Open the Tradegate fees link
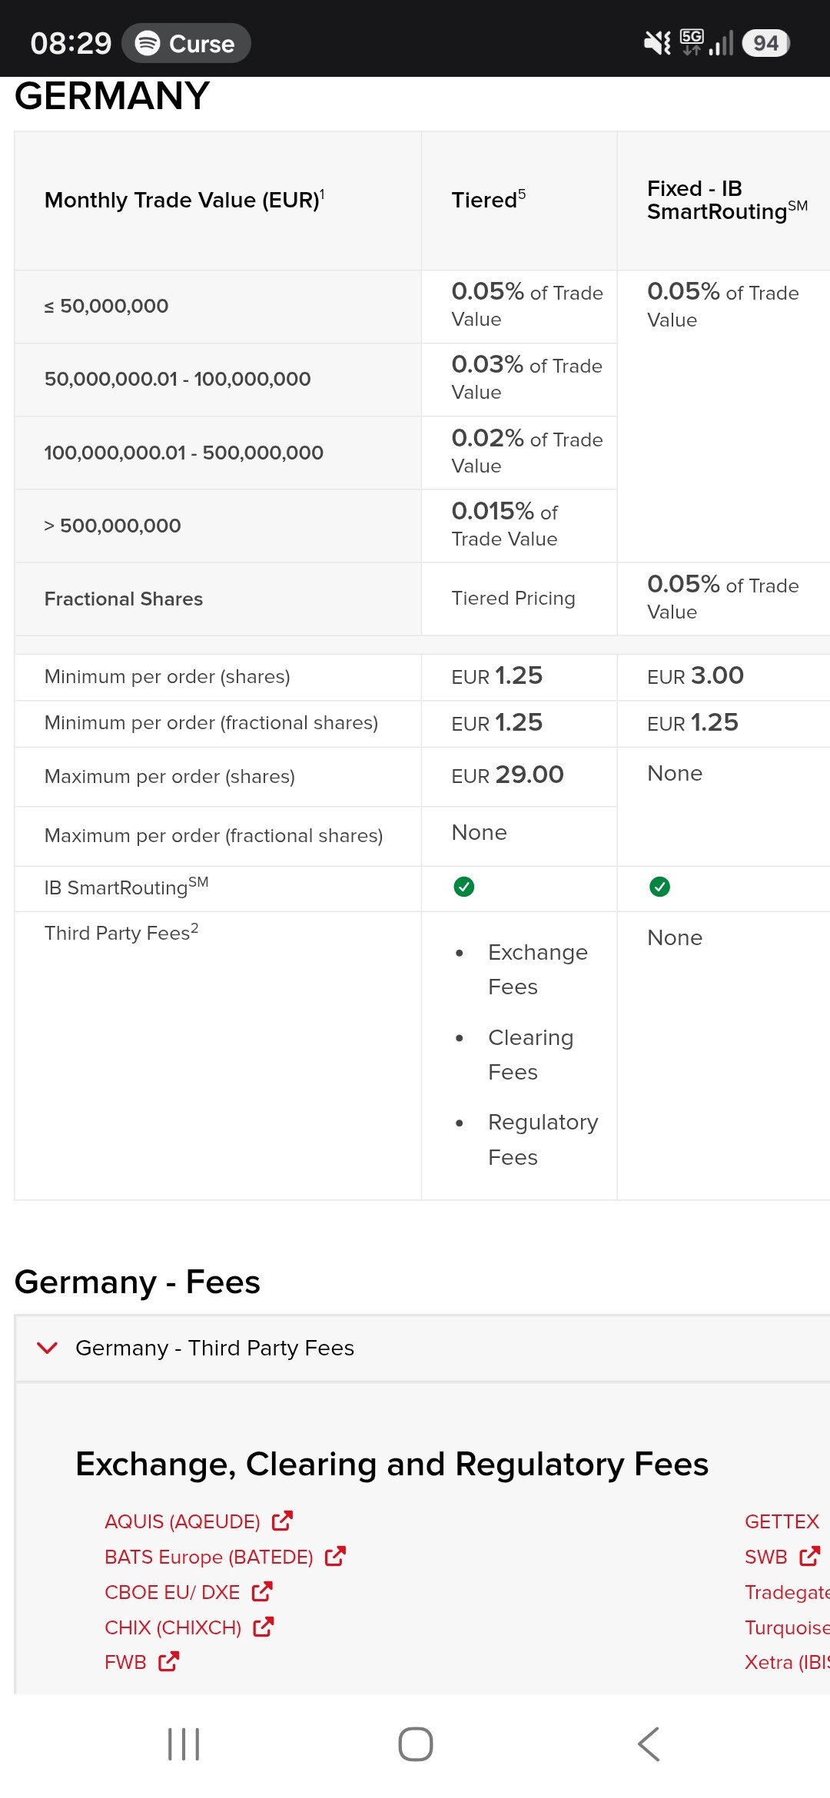 (787, 1592)
